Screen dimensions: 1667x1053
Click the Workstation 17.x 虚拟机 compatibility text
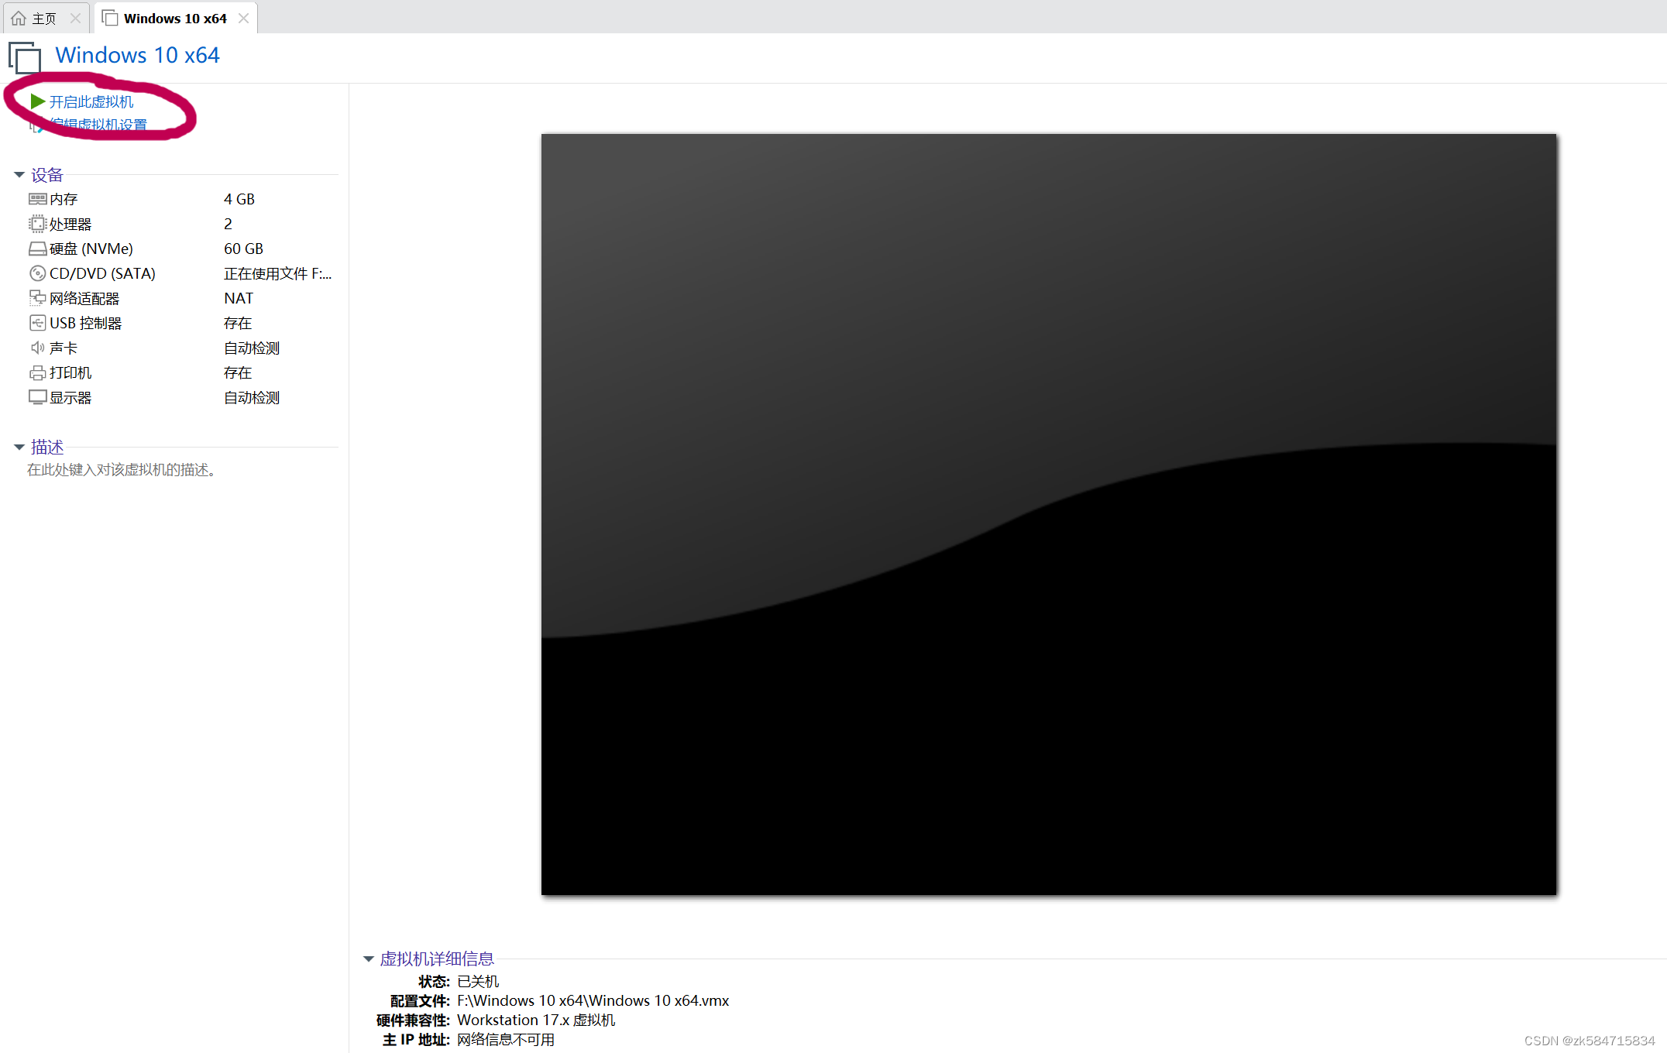pyautogui.click(x=536, y=1020)
